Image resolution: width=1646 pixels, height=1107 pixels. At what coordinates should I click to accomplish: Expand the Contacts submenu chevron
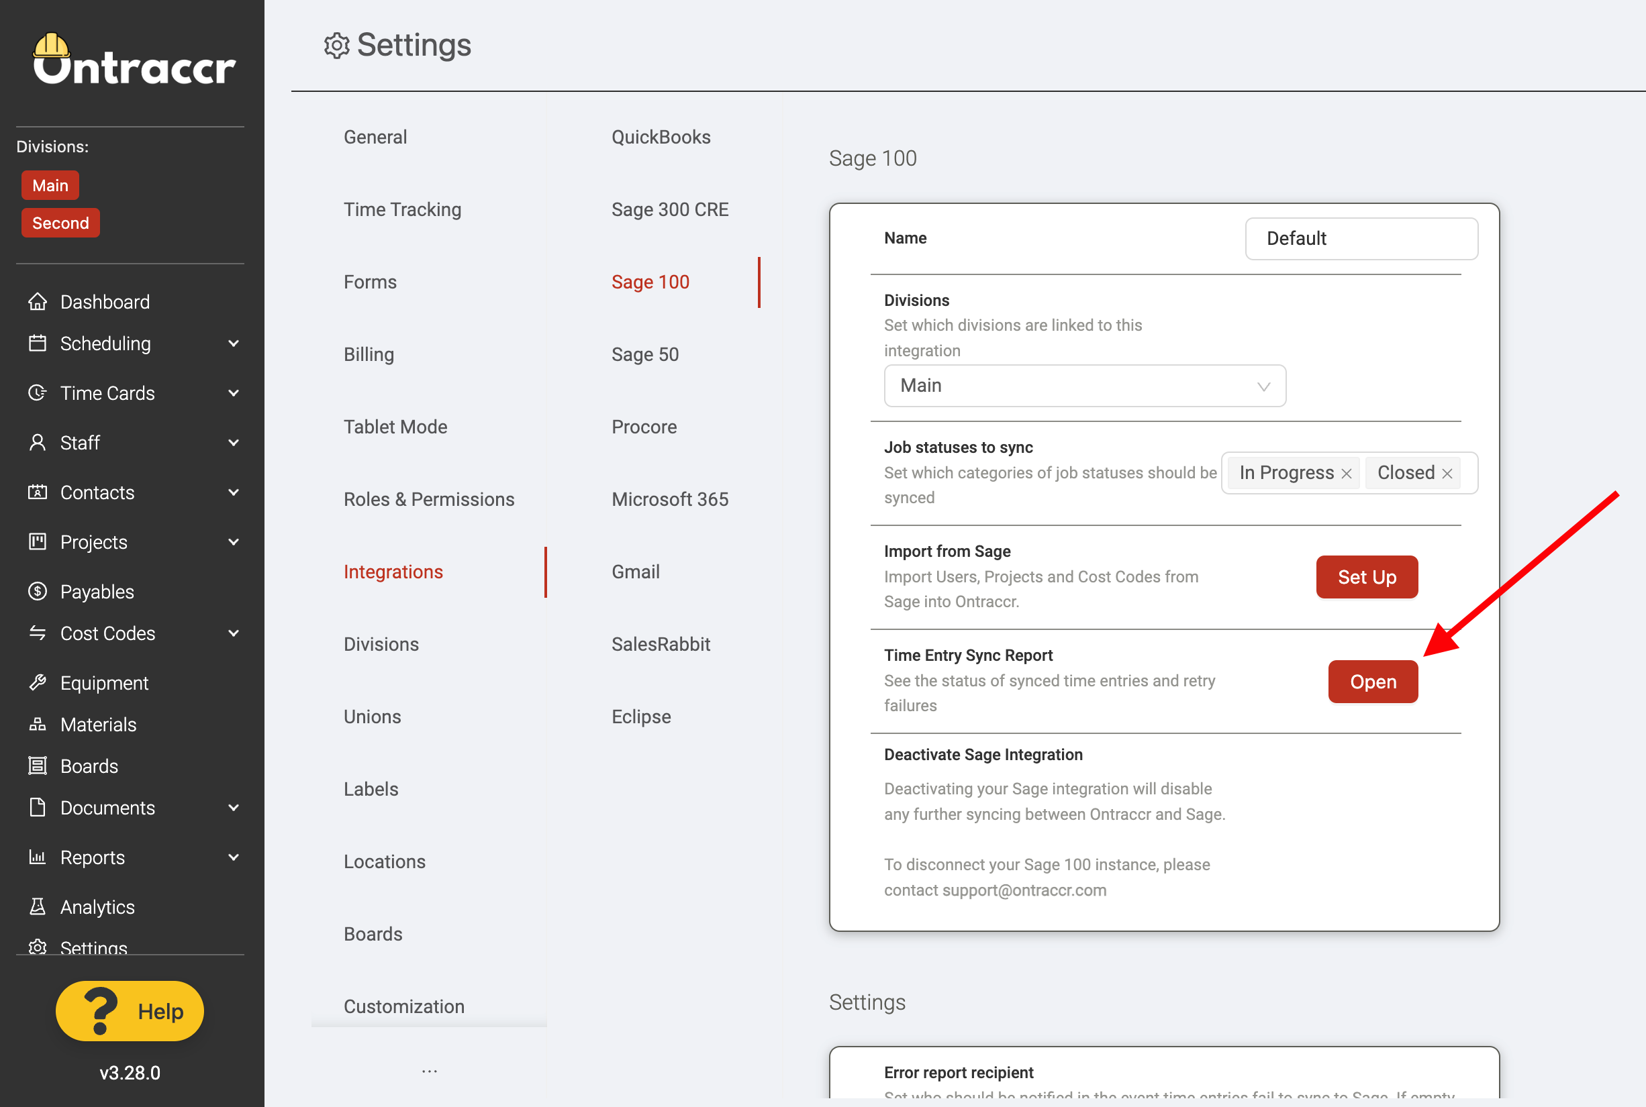(x=234, y=492)
